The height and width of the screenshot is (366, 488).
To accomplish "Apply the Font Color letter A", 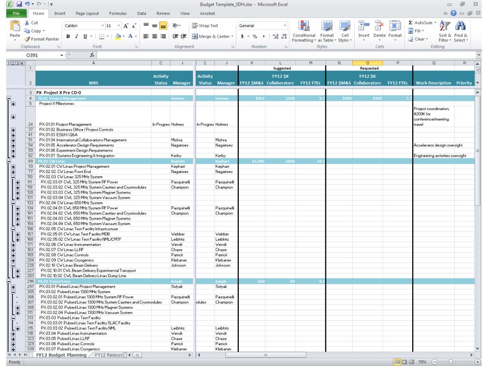I will click(x=131, y=36).
